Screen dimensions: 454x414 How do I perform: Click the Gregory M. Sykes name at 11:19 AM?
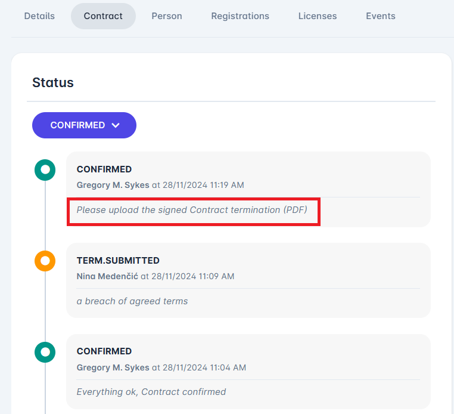tap(113, 185)
